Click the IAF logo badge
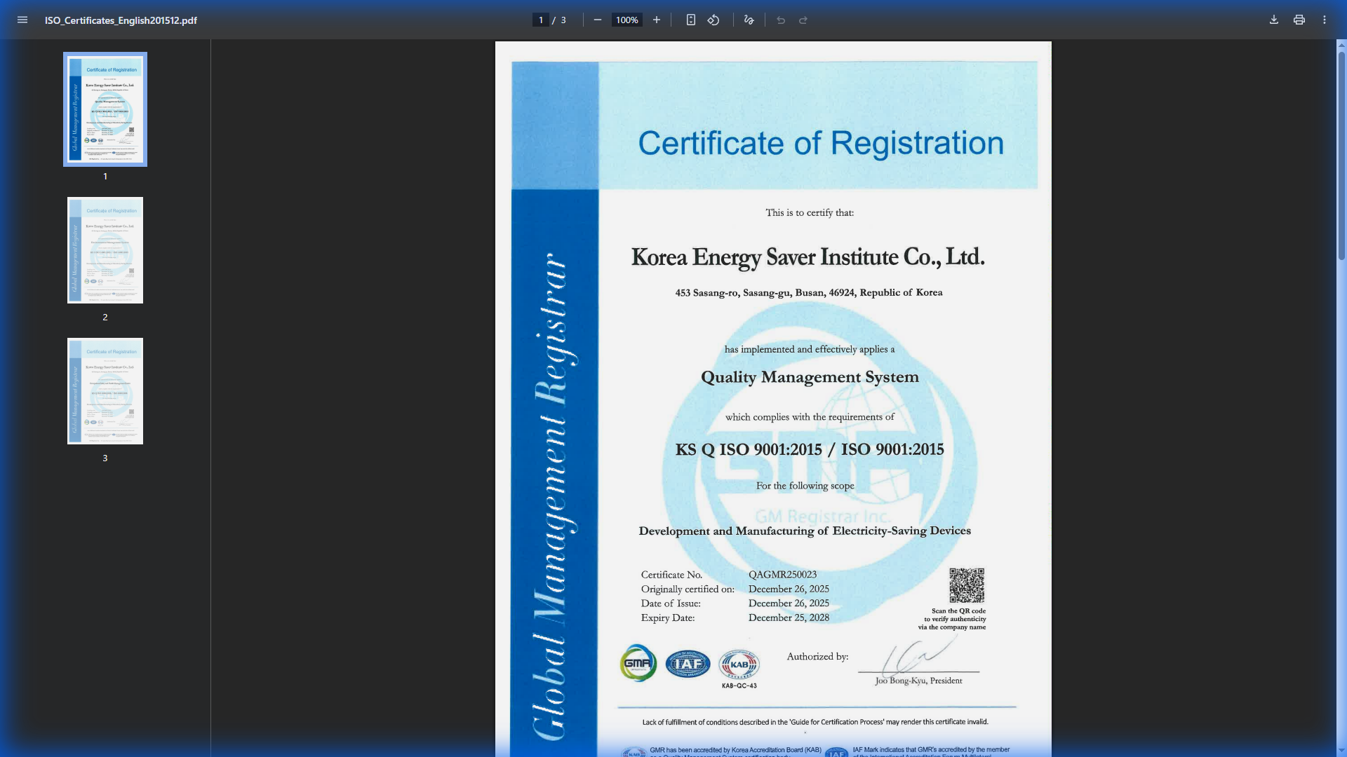Viewport: 1347px width, 757px height. click(688, 664)
